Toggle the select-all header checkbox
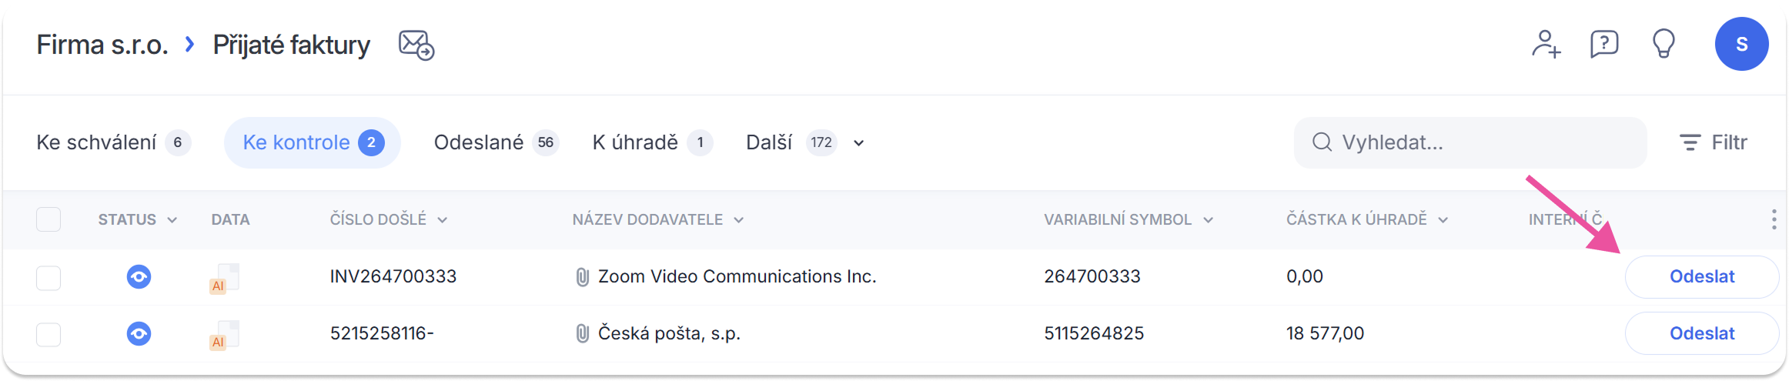 pos(48,220)
